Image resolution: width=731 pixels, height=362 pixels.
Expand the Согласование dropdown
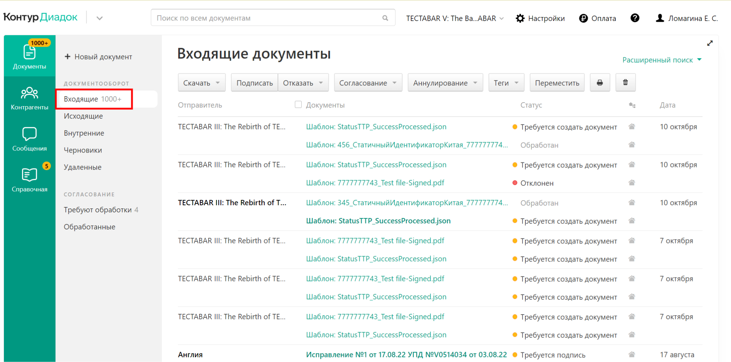(x=368, y=83)
